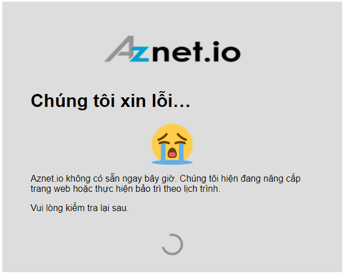The width and height of the screenshot is (345, 275).
Task: Click the Aznet.io logo
Action: 172,49
